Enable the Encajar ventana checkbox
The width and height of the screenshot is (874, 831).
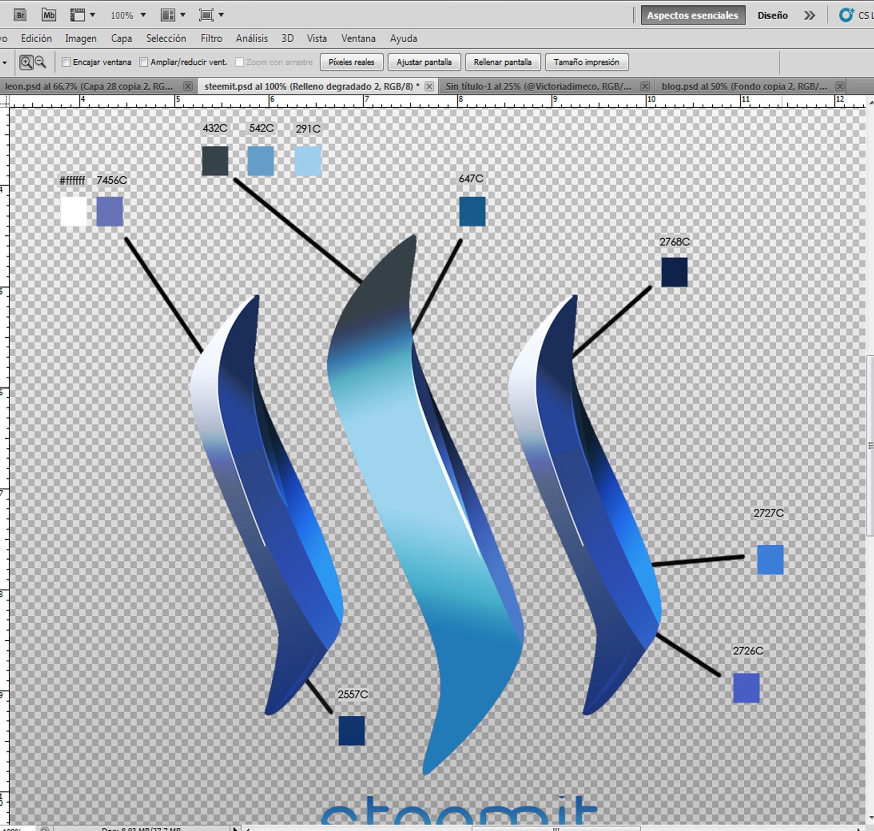66,62
